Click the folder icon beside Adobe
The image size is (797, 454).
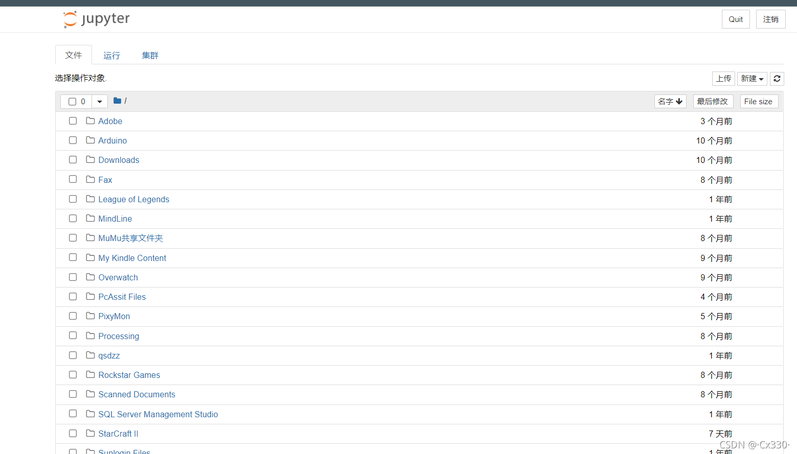(90, 121)
